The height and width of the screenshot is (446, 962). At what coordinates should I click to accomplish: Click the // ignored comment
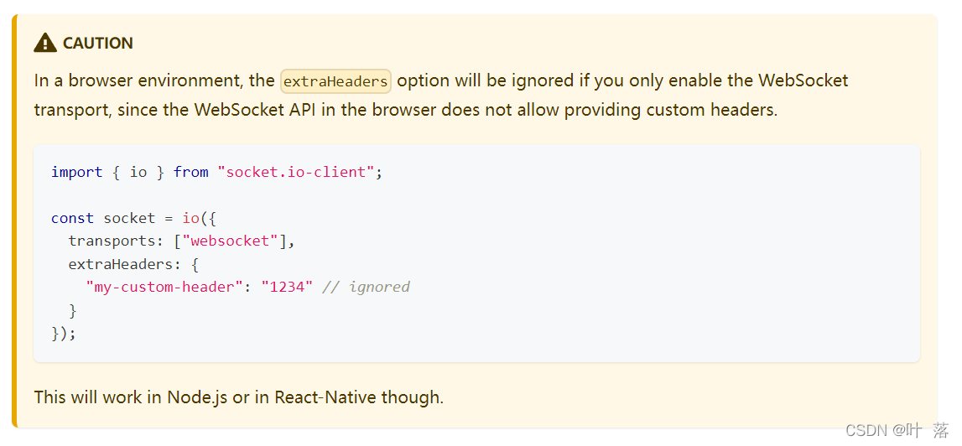(x=367, y=287)
